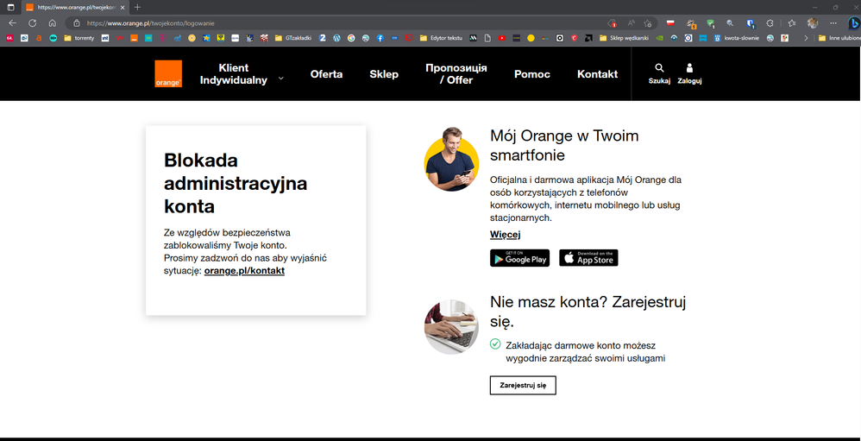Open the new tab plus button
This screenshot has height=441, width=861.
[x=137, y=7]
